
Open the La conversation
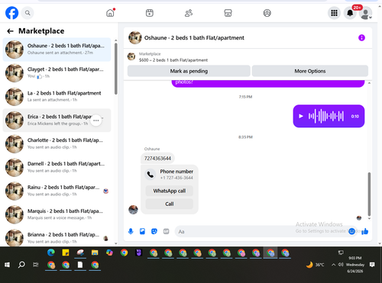(57, 97)
